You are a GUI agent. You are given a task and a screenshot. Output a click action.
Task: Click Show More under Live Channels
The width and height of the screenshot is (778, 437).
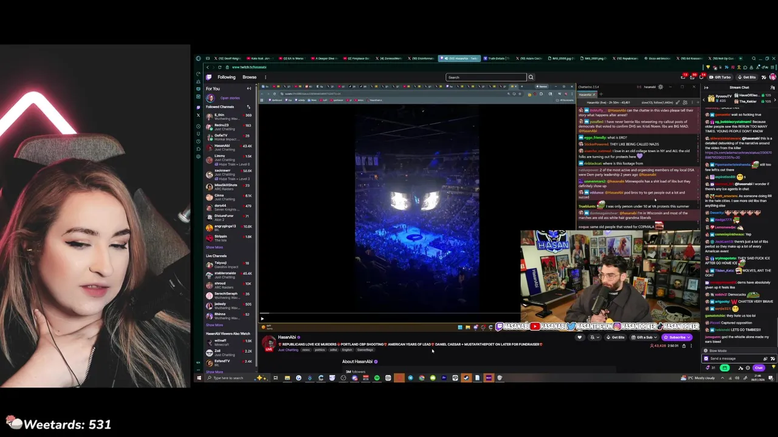(214, 325)
